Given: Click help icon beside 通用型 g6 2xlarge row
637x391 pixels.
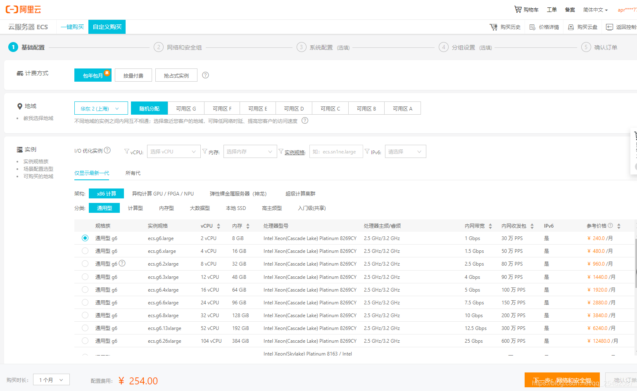Looking at the screenshot, I should coord(122,263).
